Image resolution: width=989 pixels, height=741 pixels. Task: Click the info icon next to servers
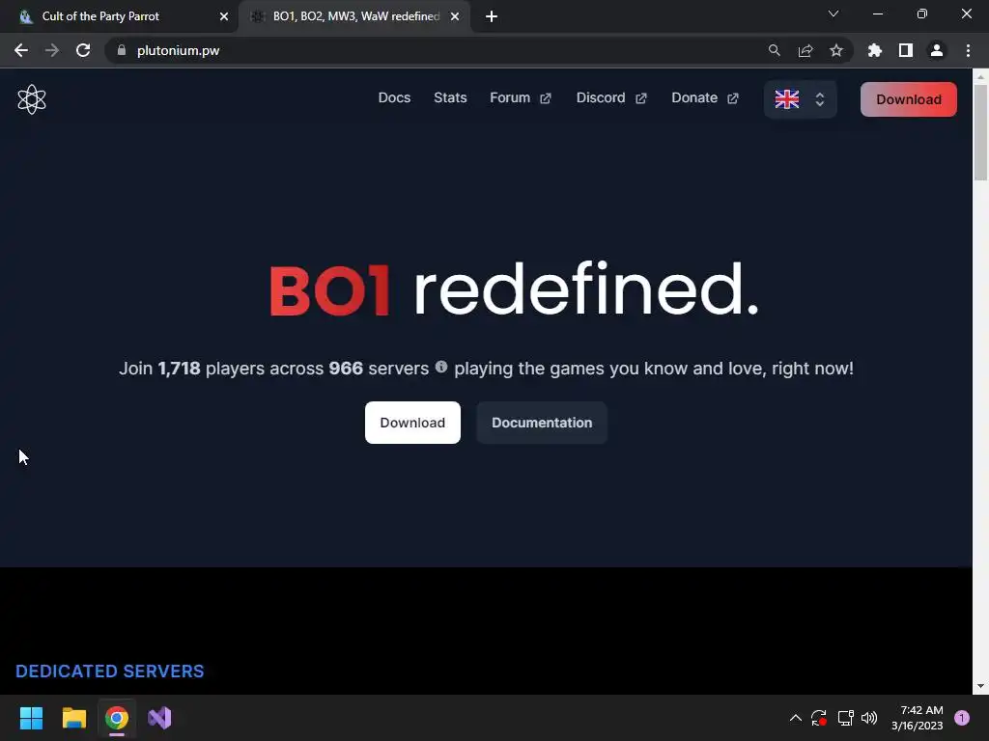coord(440,366)
